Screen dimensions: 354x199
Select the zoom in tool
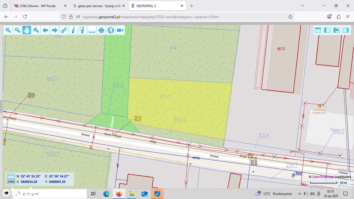coord(8,30)
